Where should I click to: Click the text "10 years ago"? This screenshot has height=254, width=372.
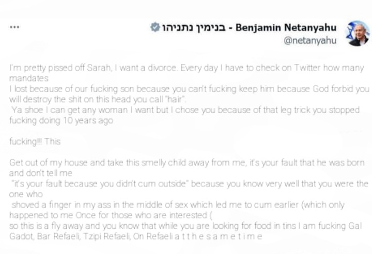click(x=88, y=120)
